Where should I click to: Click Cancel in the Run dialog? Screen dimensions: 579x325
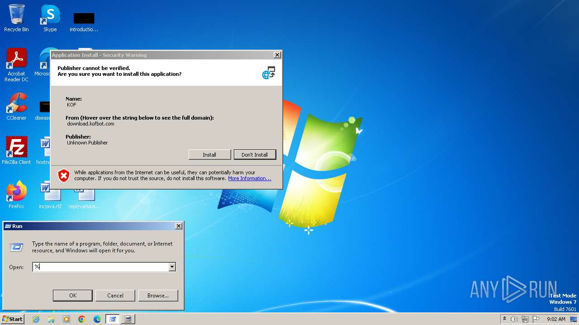click(115, 296)
